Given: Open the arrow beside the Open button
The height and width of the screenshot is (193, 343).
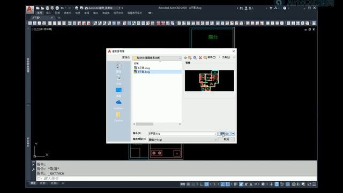Looking at the screenshot, I should tap(233, 133).
